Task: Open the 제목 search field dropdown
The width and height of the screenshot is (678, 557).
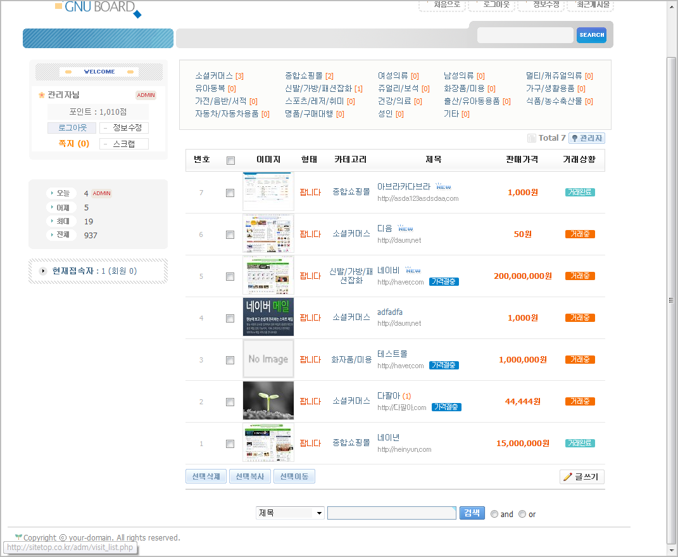Action: pos(291,513)
